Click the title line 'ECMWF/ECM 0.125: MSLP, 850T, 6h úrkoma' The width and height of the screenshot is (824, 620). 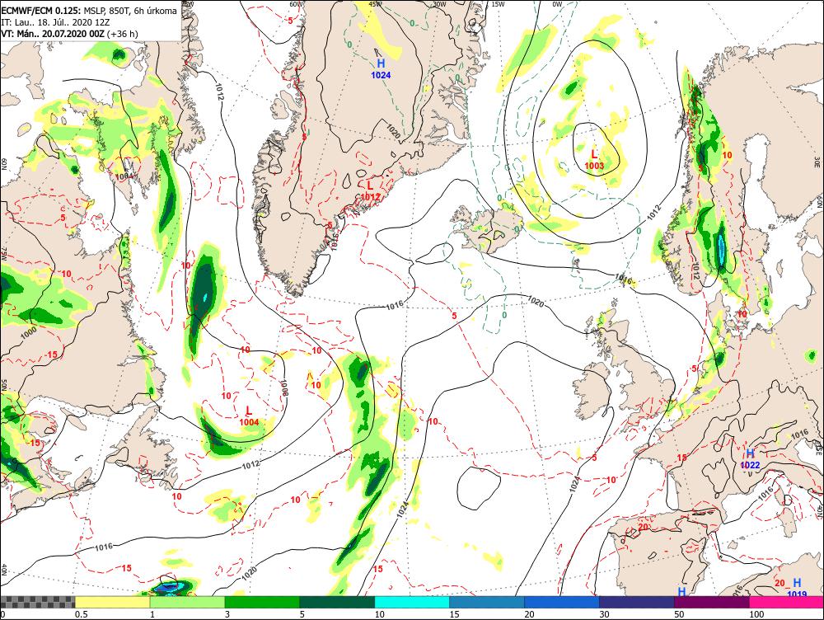click(89, 11)
